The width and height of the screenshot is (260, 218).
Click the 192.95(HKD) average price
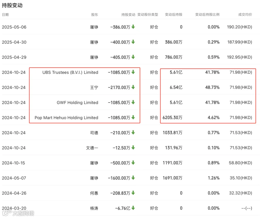(239, 57)
